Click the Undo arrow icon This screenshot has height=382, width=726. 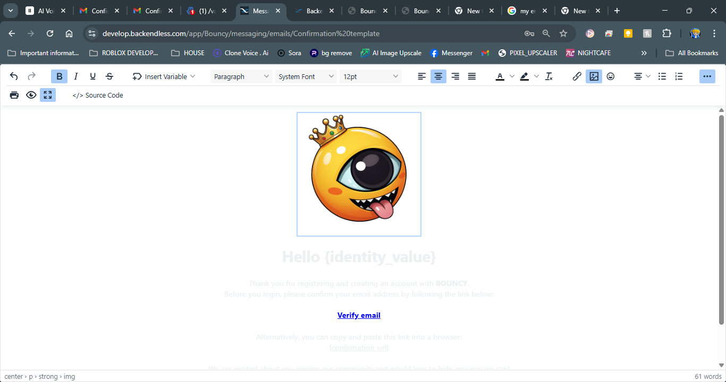pos(14,76)
